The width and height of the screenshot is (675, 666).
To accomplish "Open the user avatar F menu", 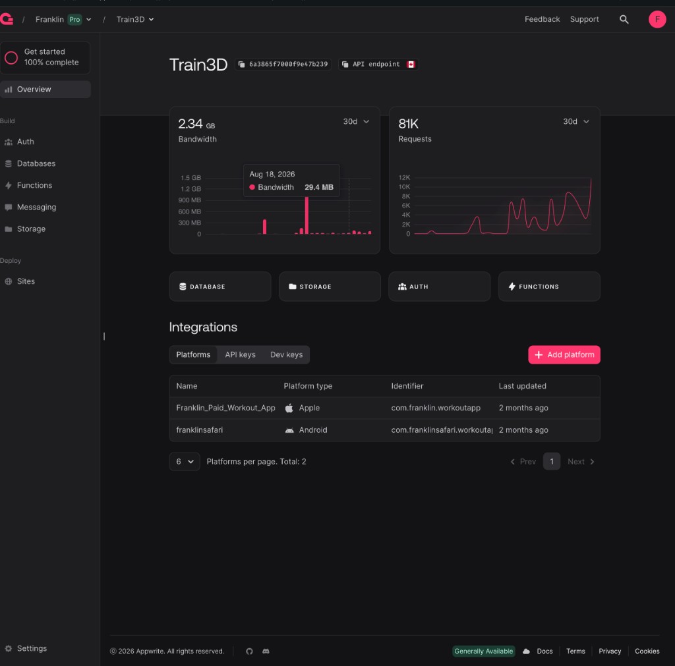I will pyautogui.click(x=657, y=19).
